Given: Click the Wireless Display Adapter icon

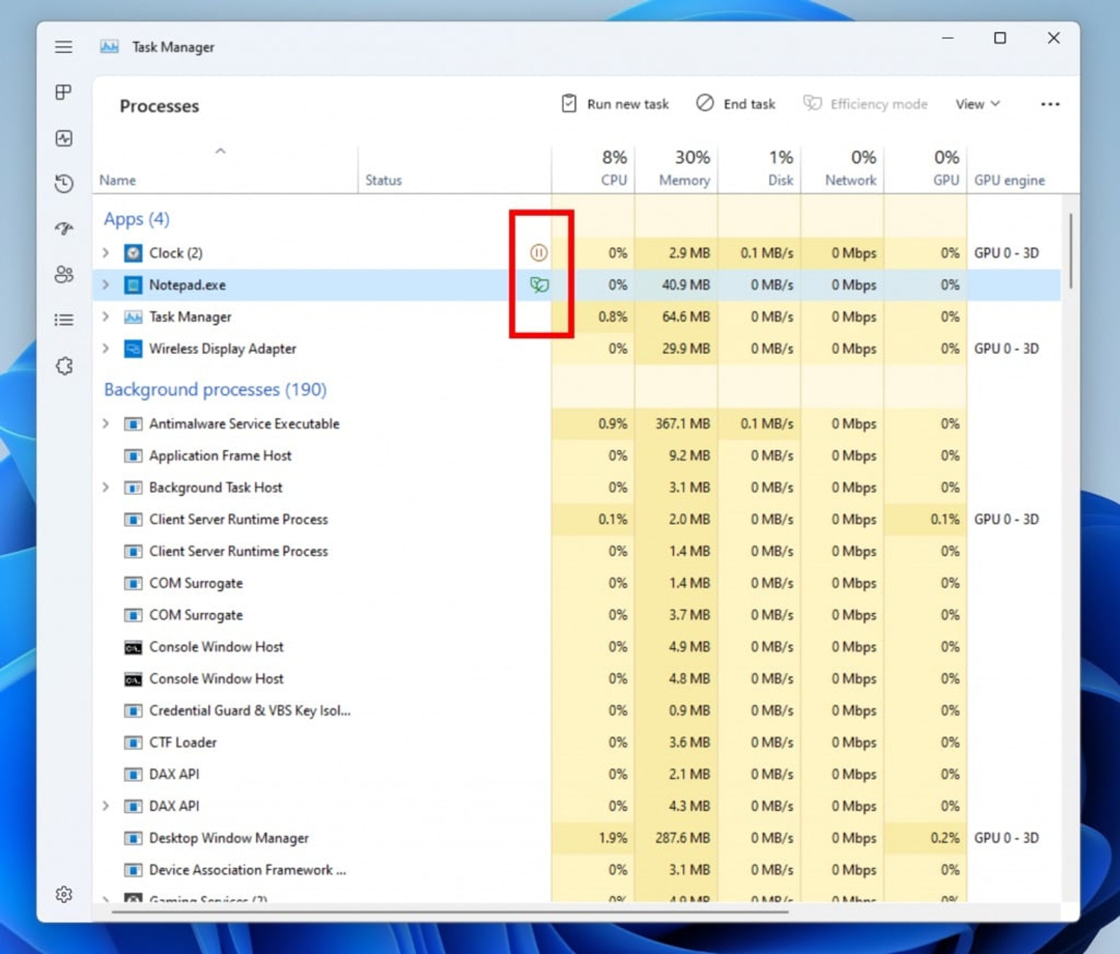Looking at the screenshot, I should [x=133, y=348].
